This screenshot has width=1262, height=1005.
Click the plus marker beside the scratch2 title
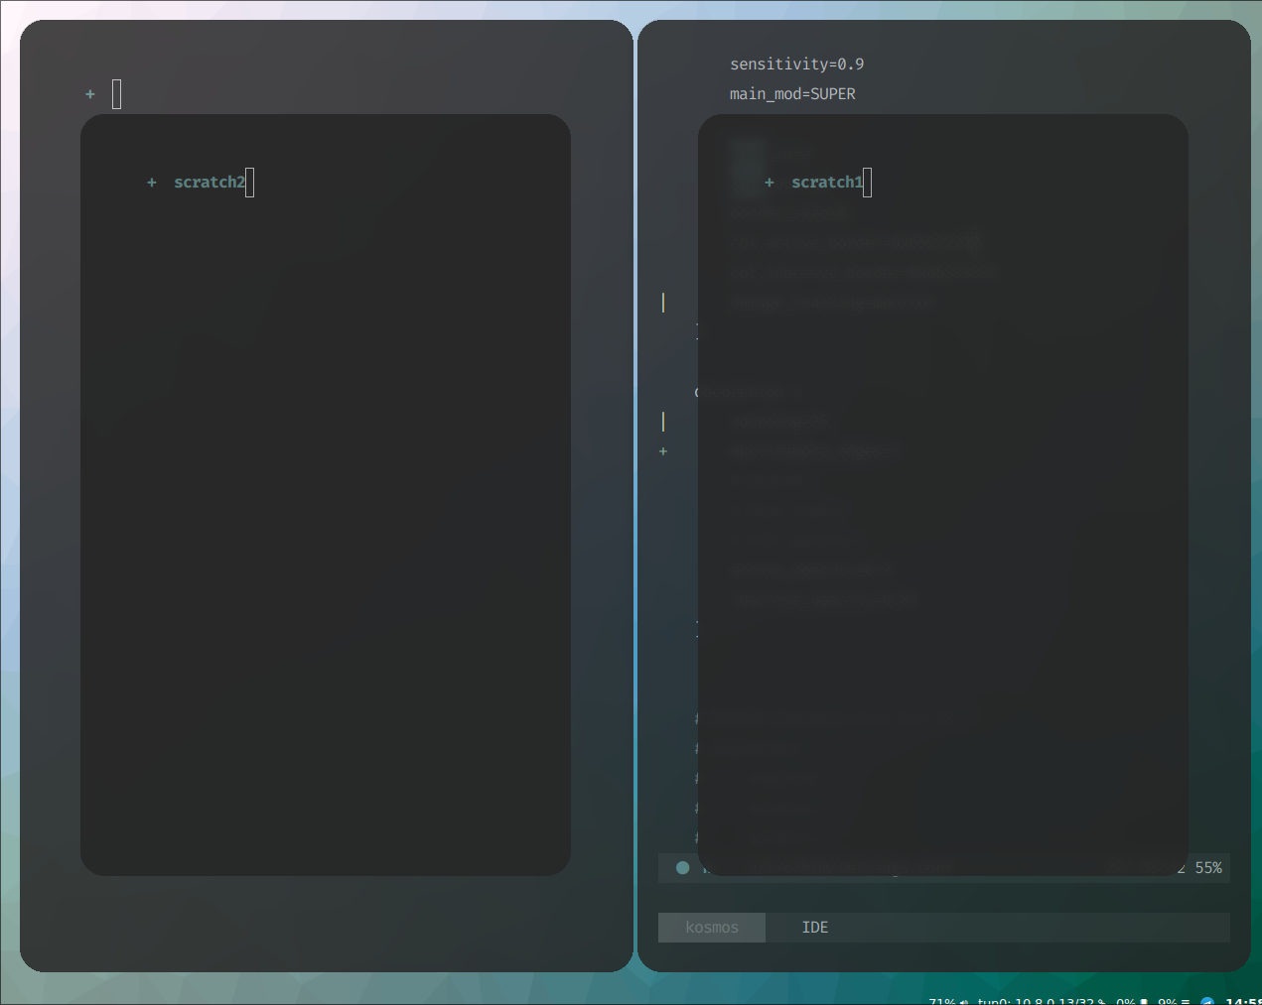151,183
